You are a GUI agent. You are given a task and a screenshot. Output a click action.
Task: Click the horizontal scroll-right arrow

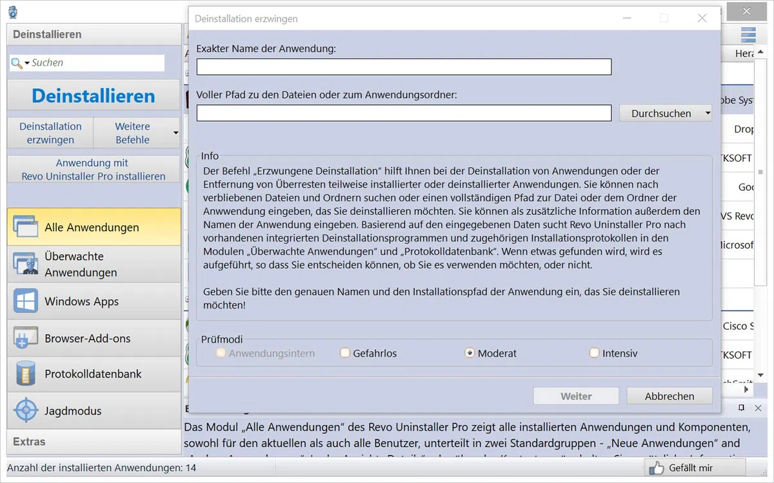[748, 389]
